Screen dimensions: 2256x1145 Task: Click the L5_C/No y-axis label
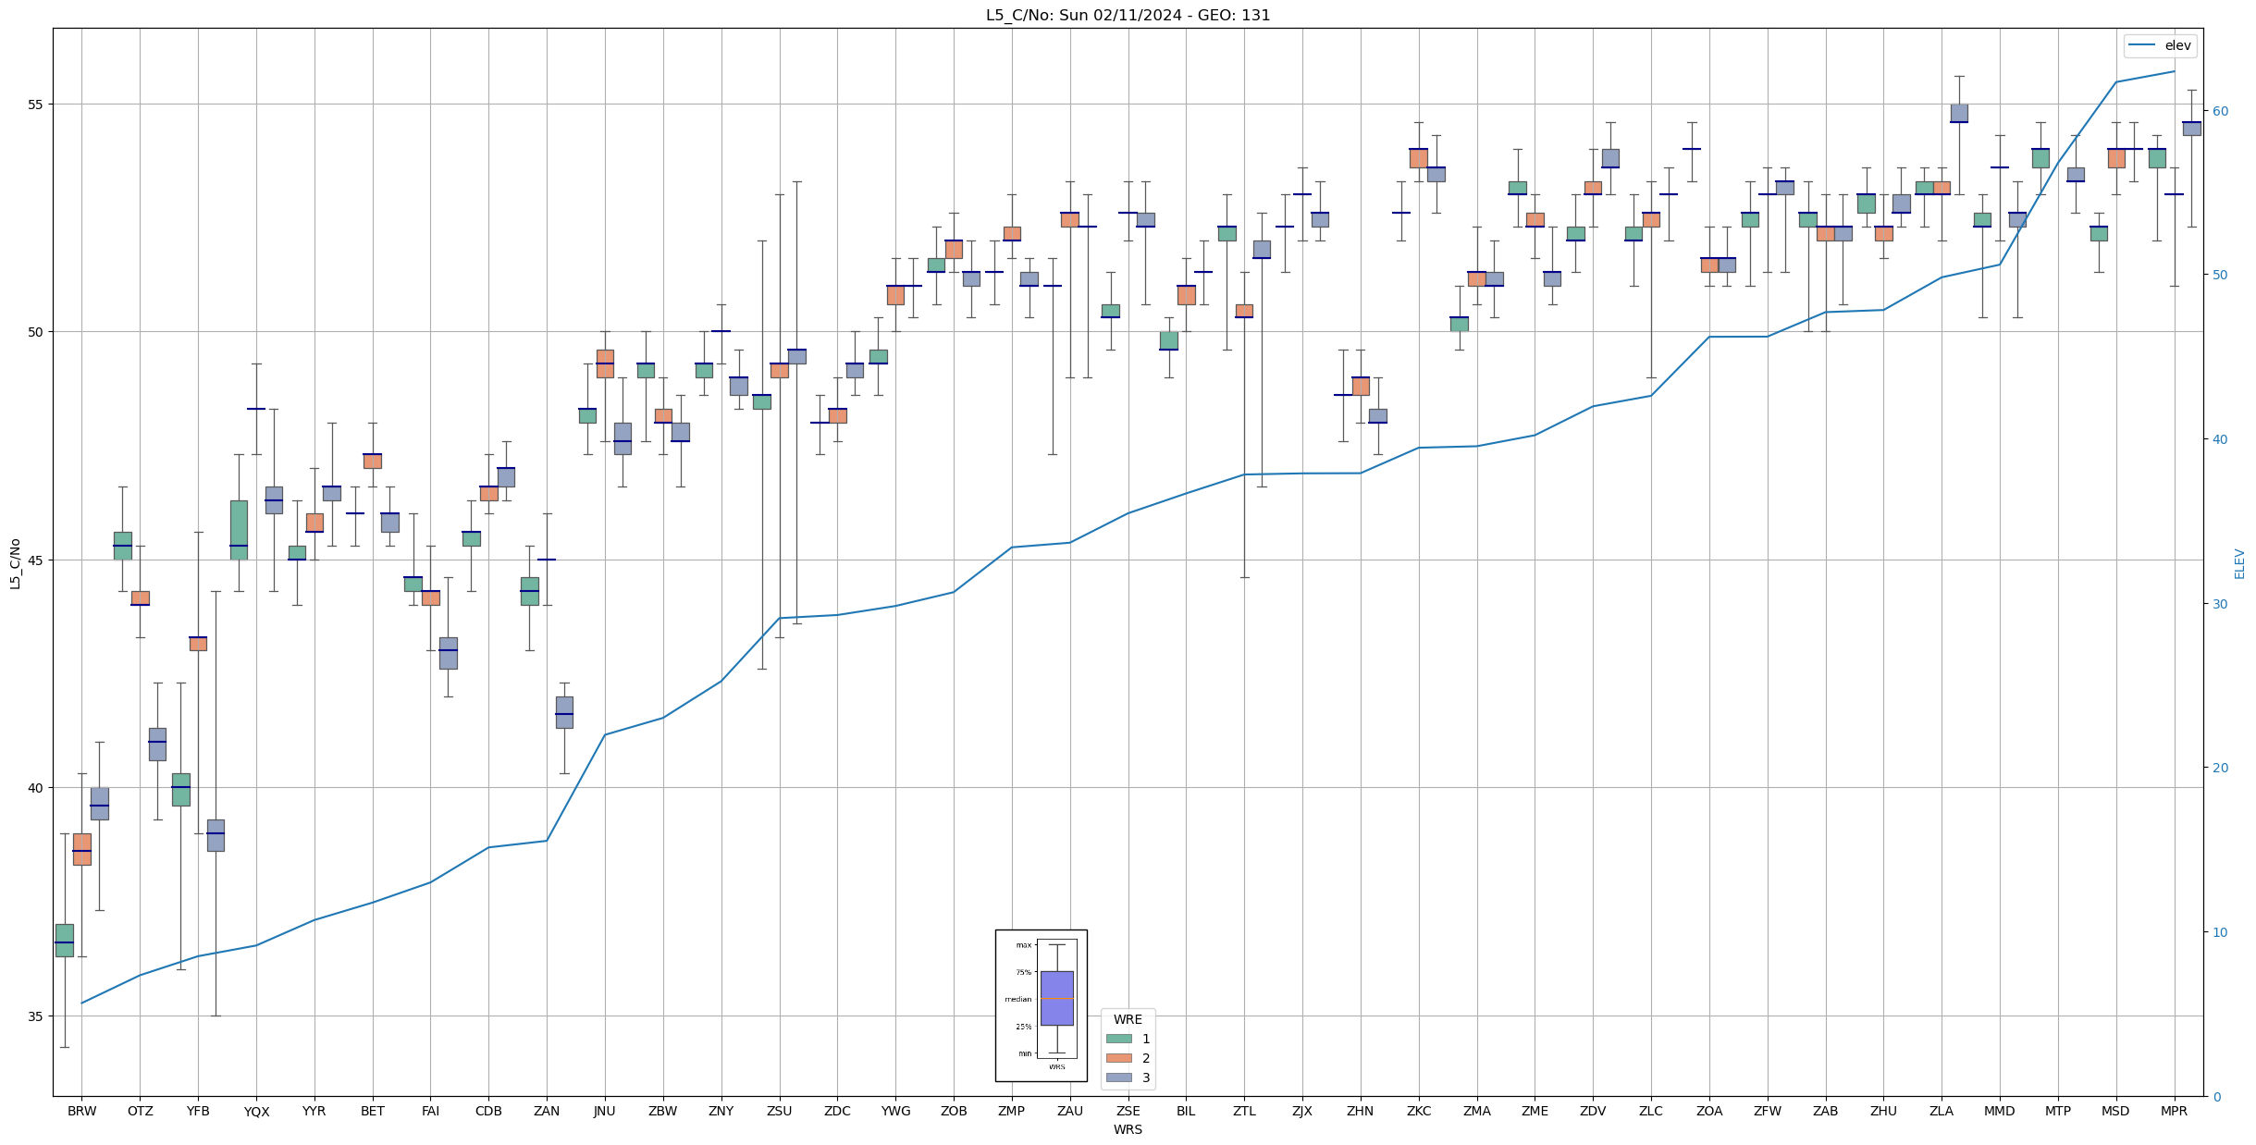[15, 563]
